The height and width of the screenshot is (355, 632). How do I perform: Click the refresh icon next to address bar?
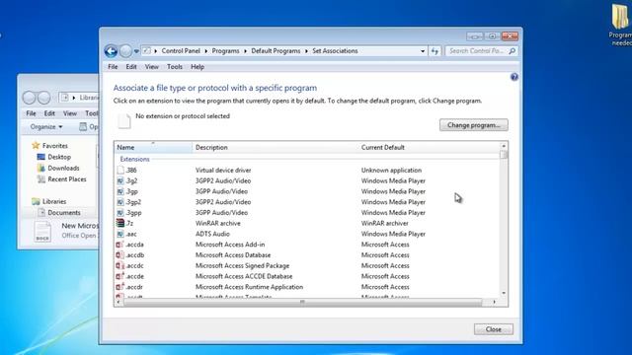point(434,51)
